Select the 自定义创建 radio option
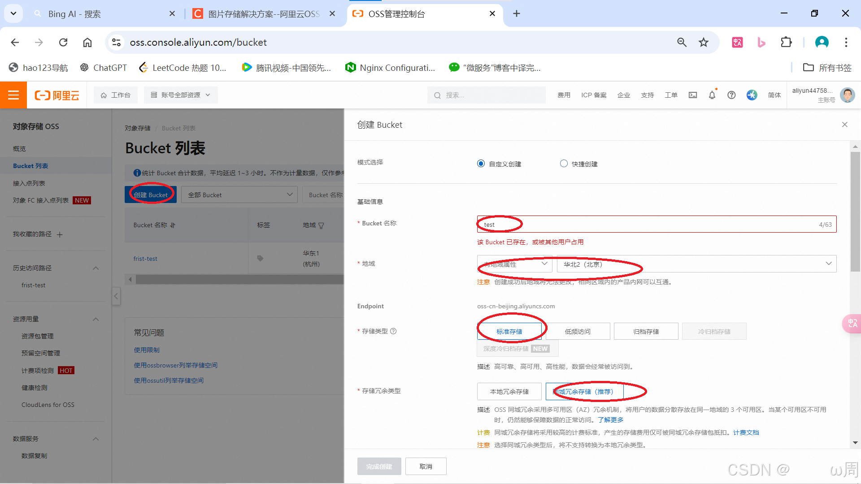This screenshot has height=484, width=861. point(481,164)
